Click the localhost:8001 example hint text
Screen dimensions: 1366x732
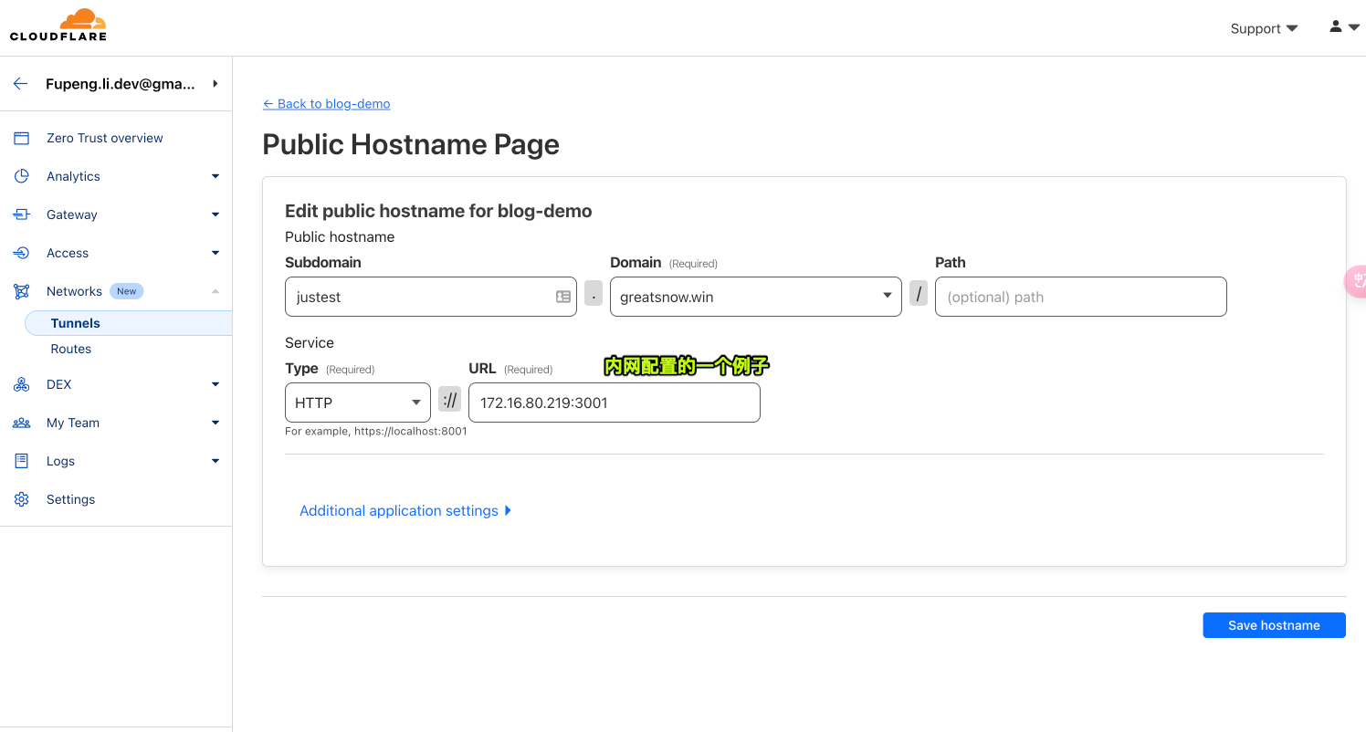[x=376, y=431]
